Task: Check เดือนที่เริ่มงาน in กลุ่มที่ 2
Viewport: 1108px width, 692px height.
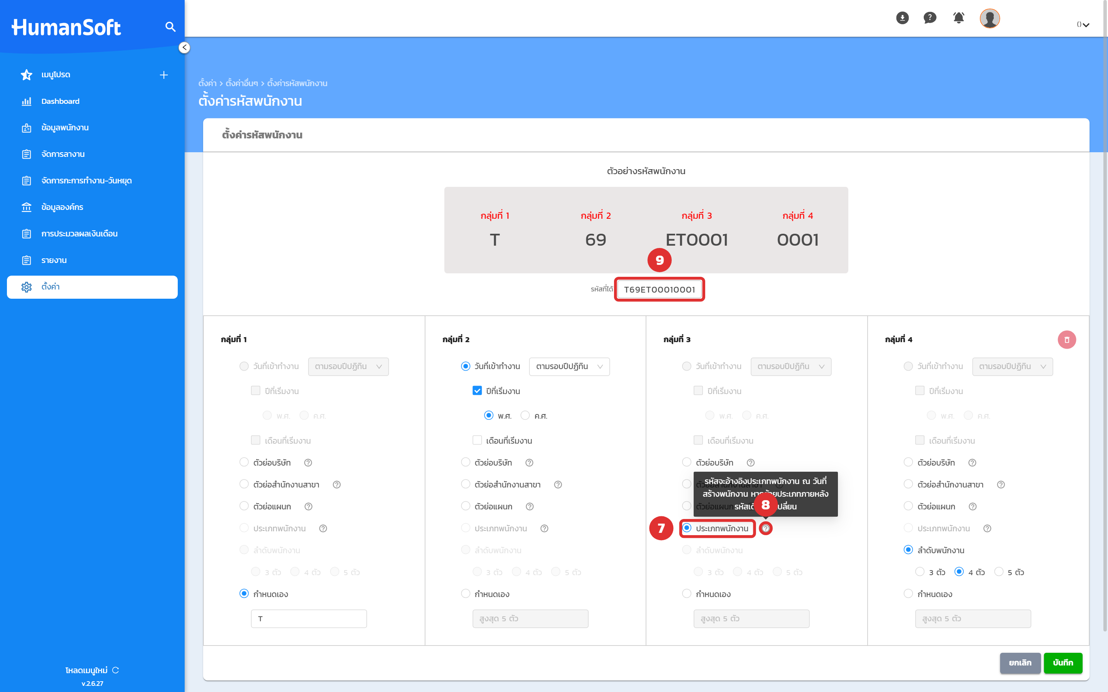Action: pos(477,440)
